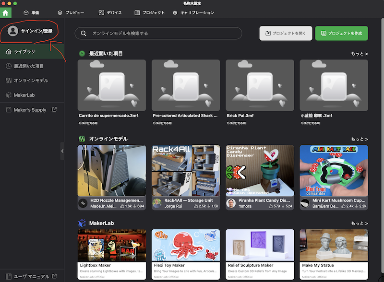The height and width of the screenshot is (282, 384).
Task: Click the search magnifier icon
Action: [x=84, y=33]
